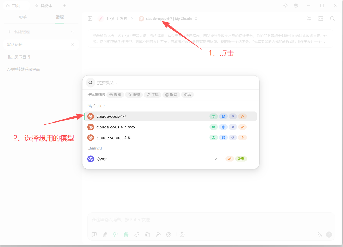The width and height of the screenshot is (343, 247).
Task: Click tool wrench badge on claude-opus-4-7 row
Action: pos(243,116)
